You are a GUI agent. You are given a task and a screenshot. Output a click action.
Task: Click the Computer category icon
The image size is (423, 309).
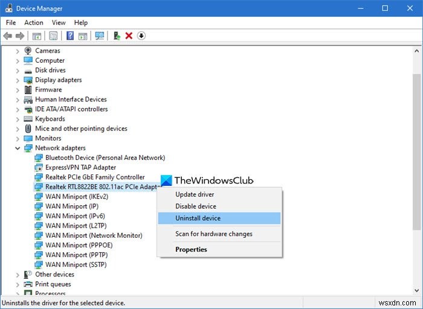(28, 60)
